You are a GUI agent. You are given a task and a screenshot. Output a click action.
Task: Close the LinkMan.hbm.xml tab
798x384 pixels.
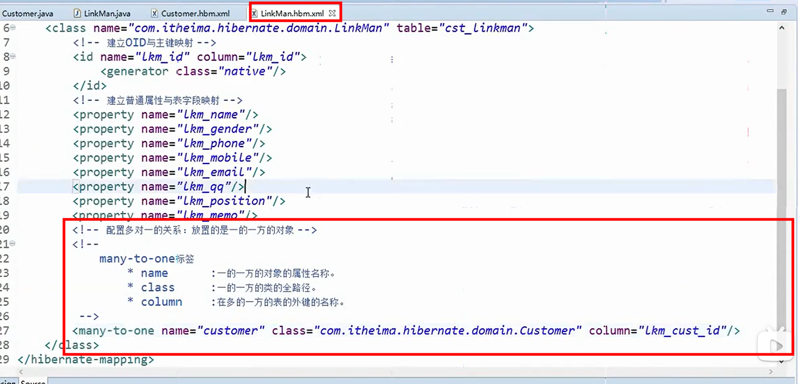[332, 13]
